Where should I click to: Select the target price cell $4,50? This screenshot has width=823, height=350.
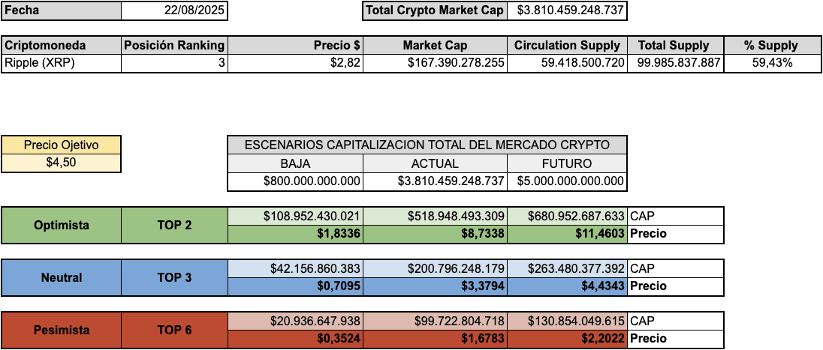61,163
